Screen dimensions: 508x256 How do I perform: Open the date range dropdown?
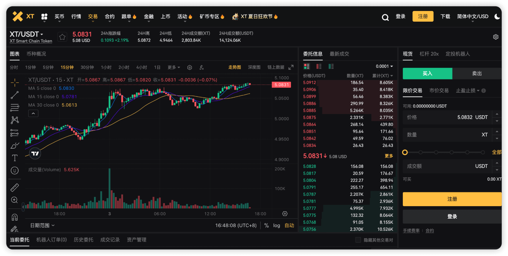tap(42, 225)
